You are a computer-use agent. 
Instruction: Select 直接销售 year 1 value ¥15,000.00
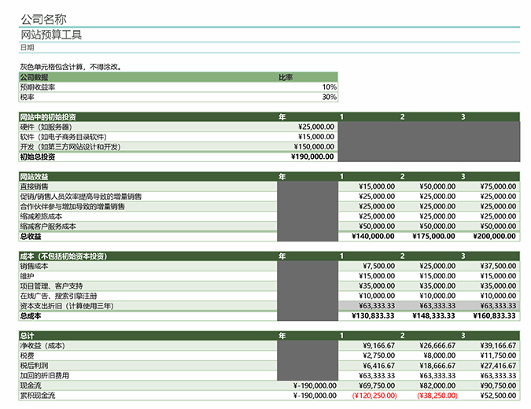point(377,186)
